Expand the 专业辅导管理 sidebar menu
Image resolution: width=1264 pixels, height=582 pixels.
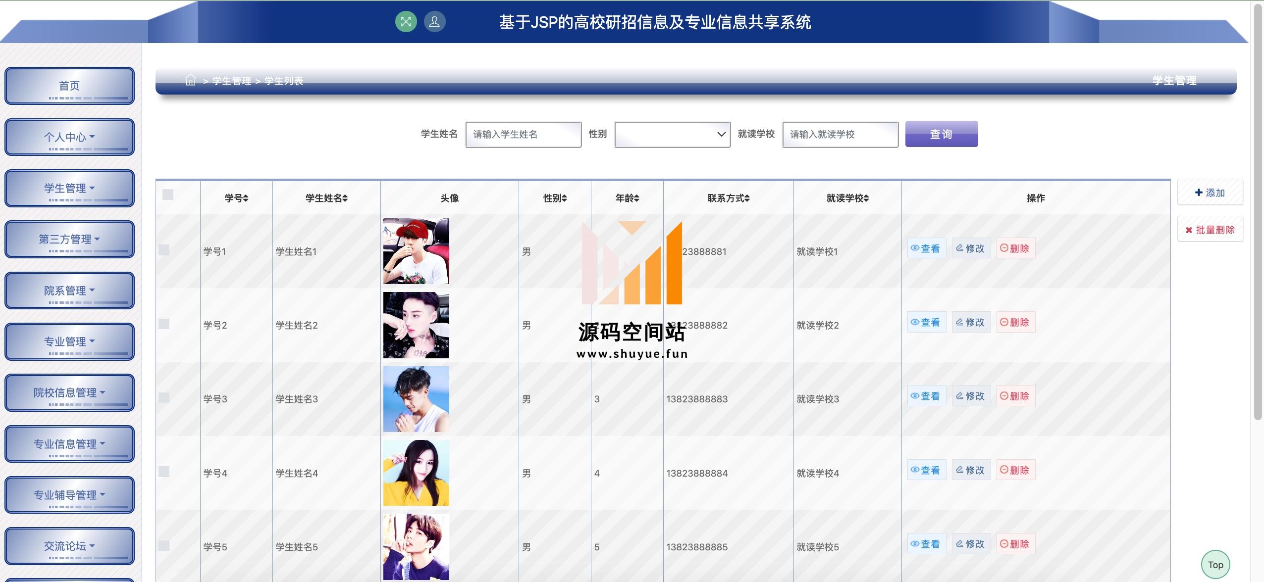[x=69, y=495]
